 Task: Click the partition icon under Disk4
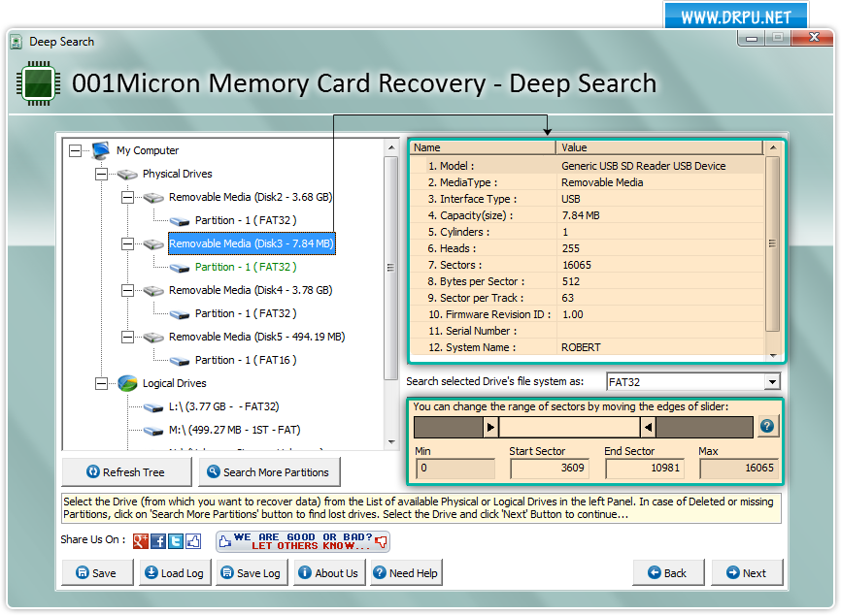[180, 314]
